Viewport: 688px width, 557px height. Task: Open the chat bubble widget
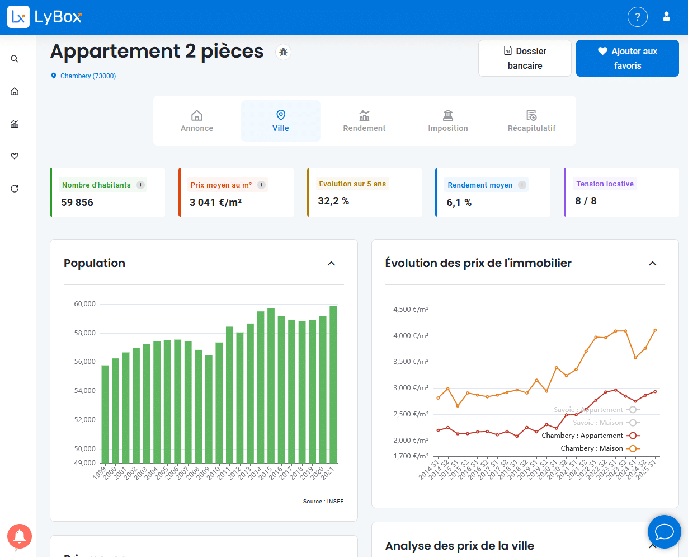tap(664, 532)
